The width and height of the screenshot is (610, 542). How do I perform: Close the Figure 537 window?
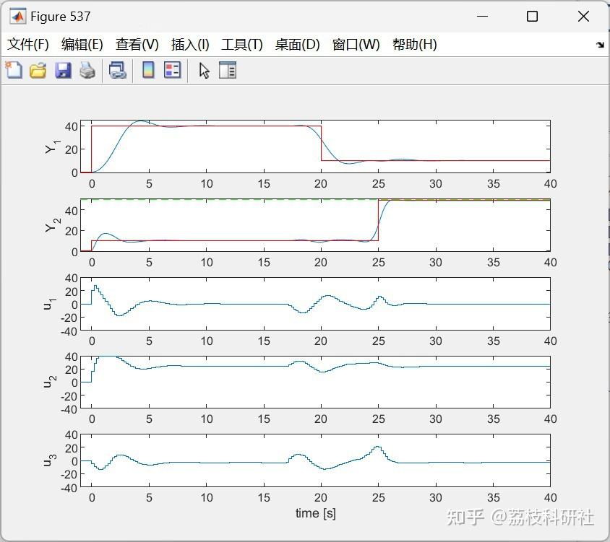tap(583, 17)
